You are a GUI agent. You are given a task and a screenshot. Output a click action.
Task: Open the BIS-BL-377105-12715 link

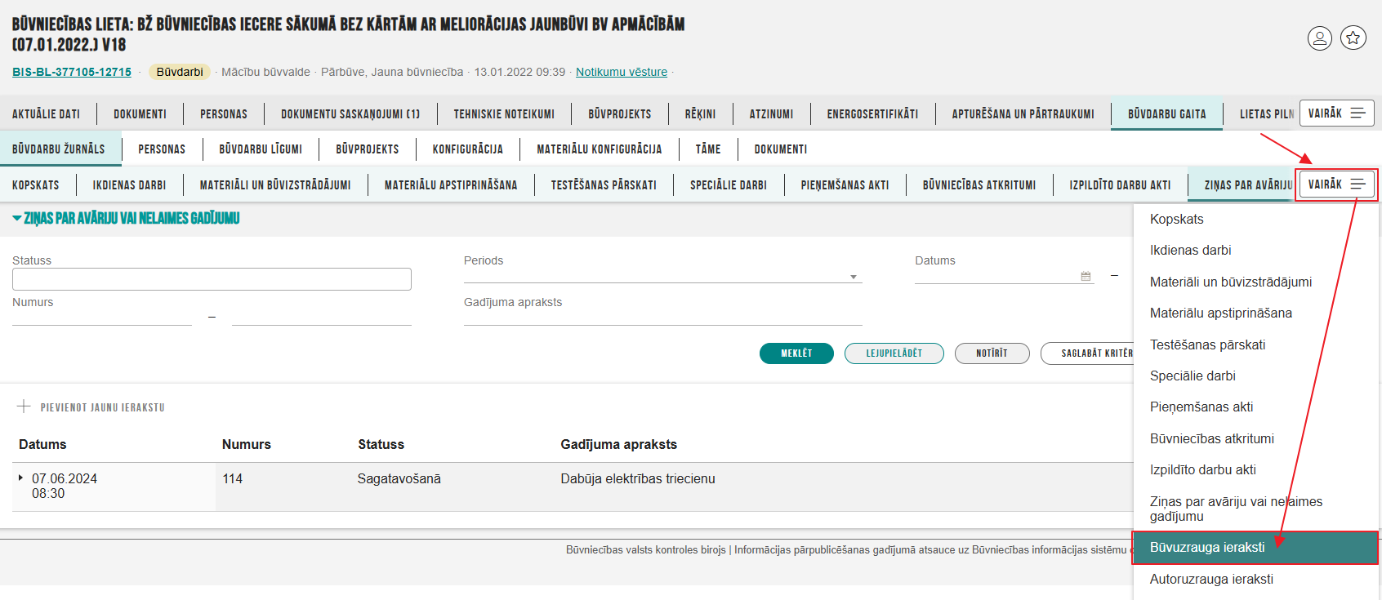click(72, 72)
